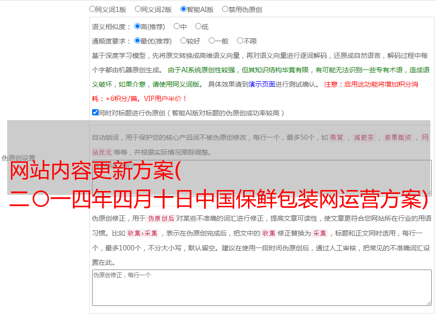Focus the 伪原创修正，每行一个 text area

(x=262, y=288)
